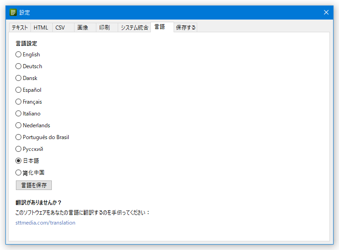The width and height of the screenshot is (339, 250).
Task: Choose Deutsch as the language
Action: (29, 66)
